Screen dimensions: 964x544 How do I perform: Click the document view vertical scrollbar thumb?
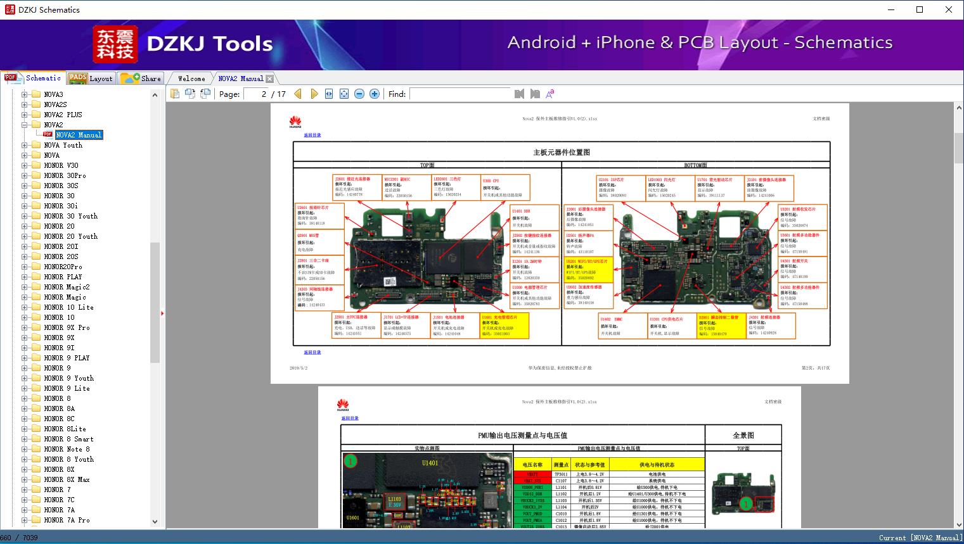[958, 148]
